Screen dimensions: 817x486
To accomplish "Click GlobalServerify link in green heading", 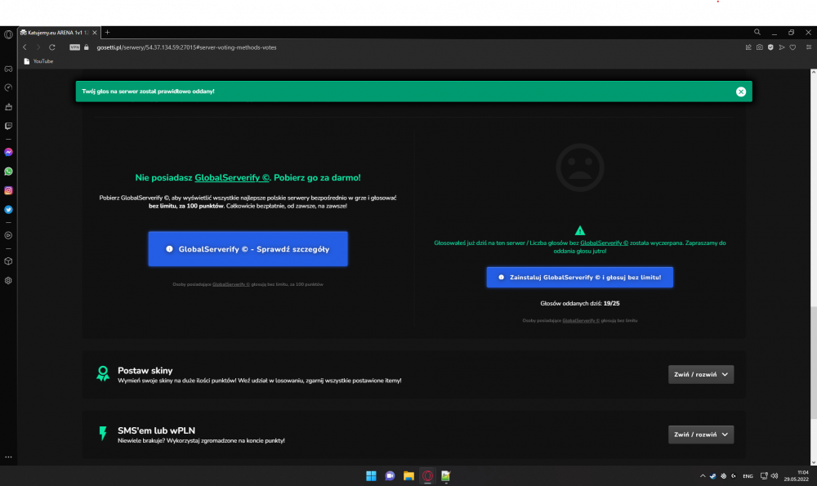I will [x=232, y=177].
